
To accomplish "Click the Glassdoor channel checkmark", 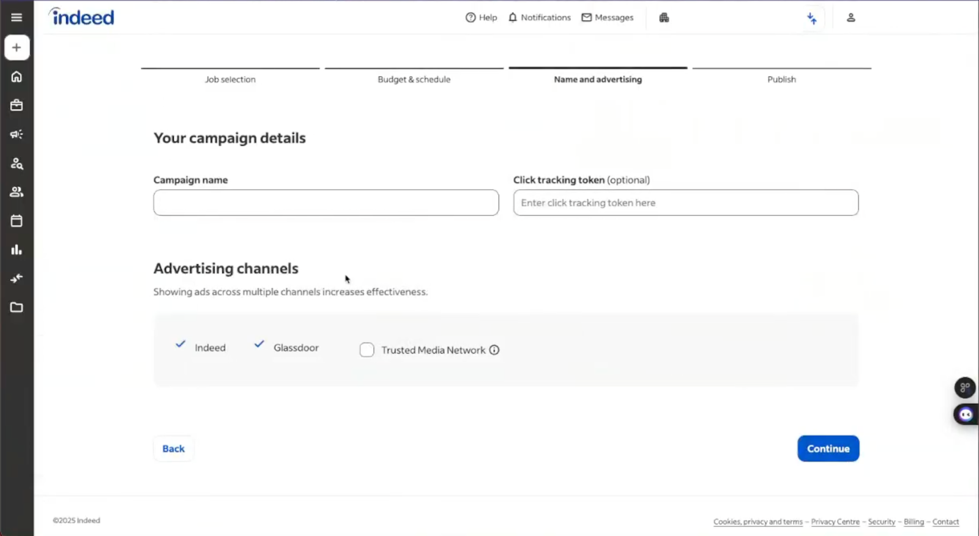I will 259,344.
